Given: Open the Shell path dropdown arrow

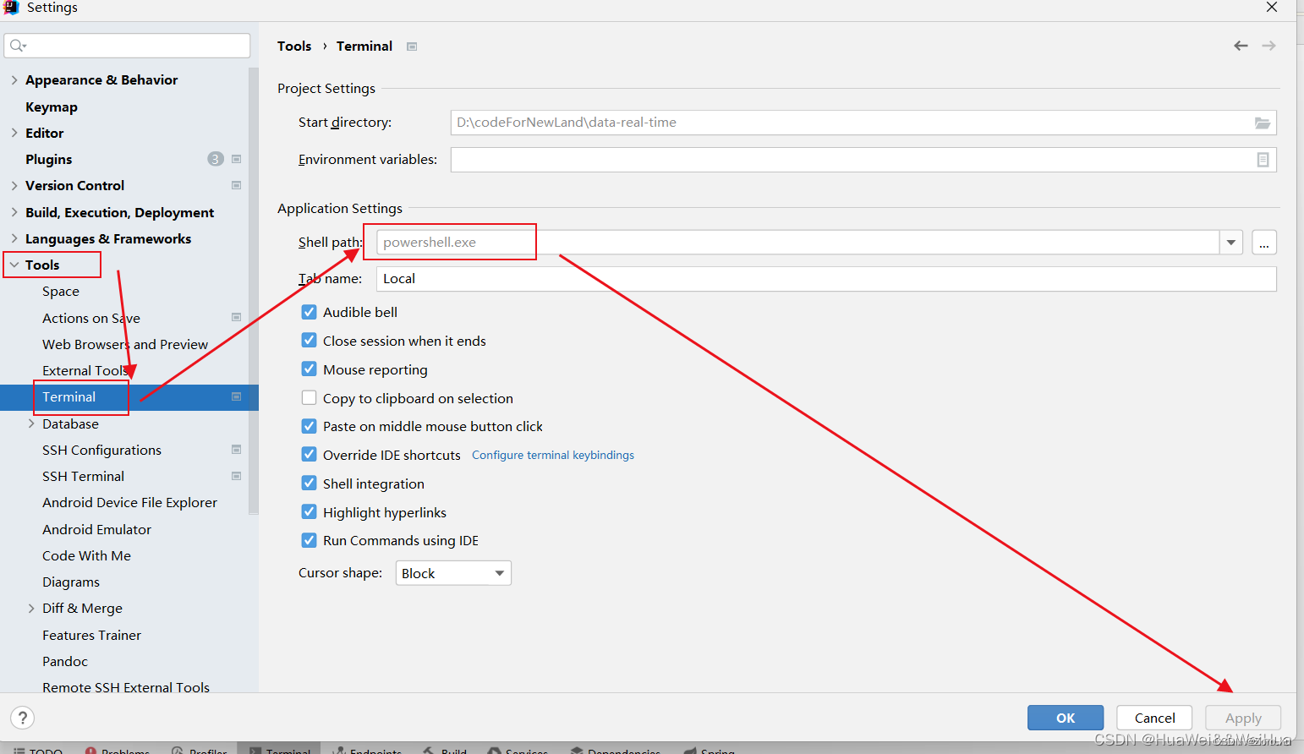Looking at the screenshot, I should (1230, 242).
